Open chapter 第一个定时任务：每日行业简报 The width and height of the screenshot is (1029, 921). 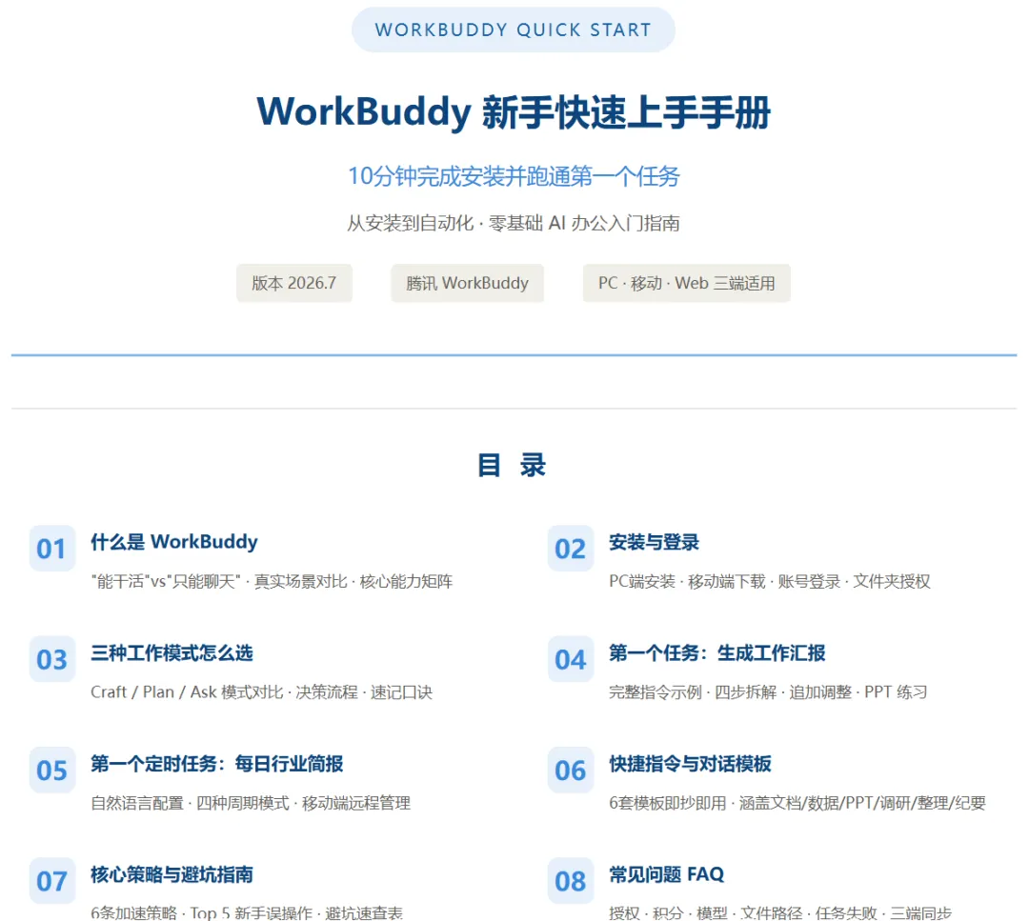(x=216, y=764)
